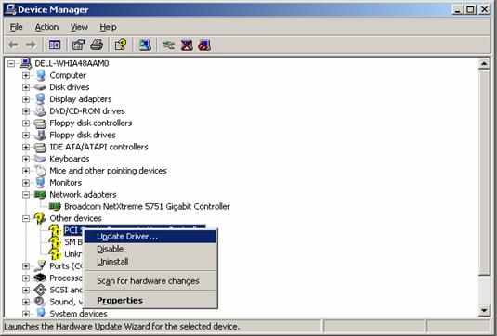This screenshot has width=497, height=336.
Task: Click the Floppy disk drives icon
Action: [40, 135]
